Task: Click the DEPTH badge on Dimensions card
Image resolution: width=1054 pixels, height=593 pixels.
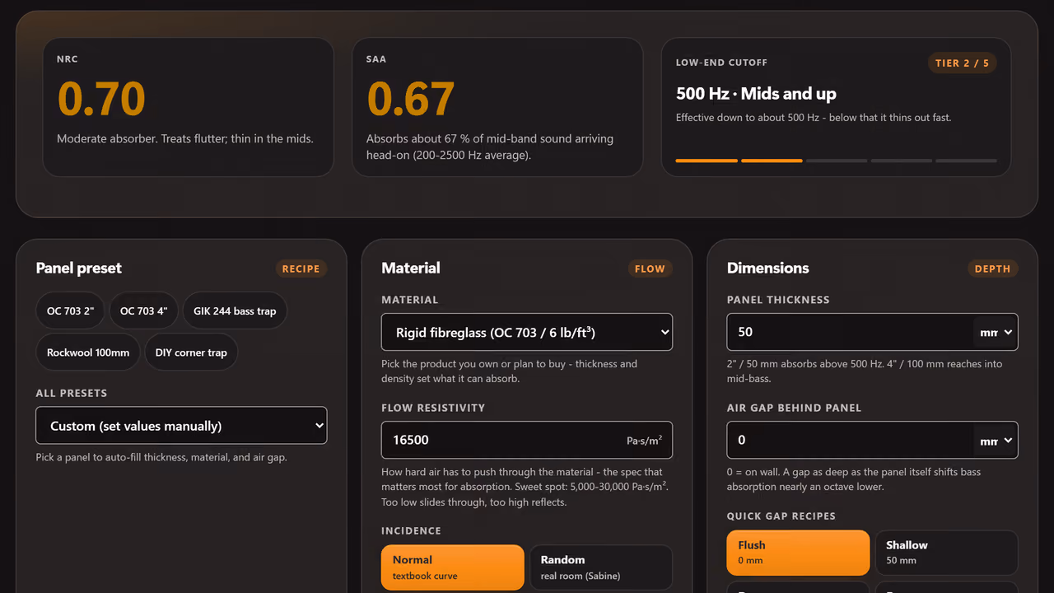Action: pyautogui.click(x=992, y=268)
